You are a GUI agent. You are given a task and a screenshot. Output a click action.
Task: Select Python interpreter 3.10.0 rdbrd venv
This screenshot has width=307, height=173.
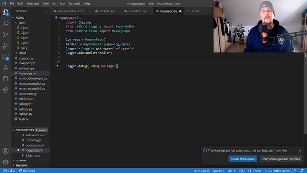coord(277,171)
